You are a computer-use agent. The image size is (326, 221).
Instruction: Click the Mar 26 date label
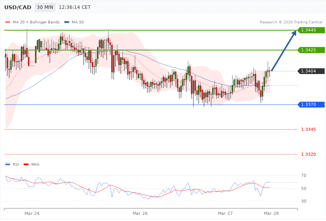pos(140,213)
